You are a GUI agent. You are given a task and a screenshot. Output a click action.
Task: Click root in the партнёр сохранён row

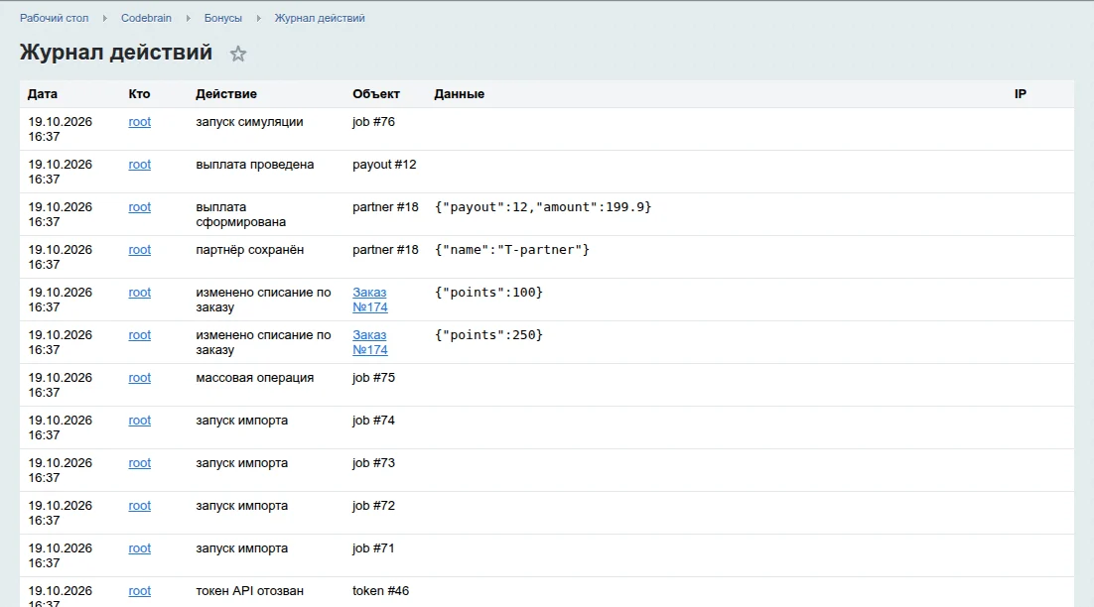click(140, 250)
